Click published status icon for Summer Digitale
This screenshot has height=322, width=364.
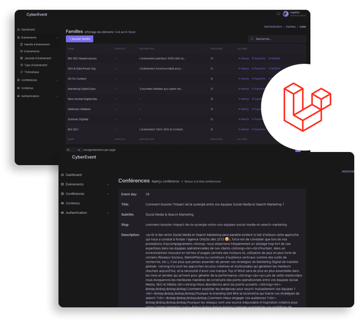coord(211,119)
